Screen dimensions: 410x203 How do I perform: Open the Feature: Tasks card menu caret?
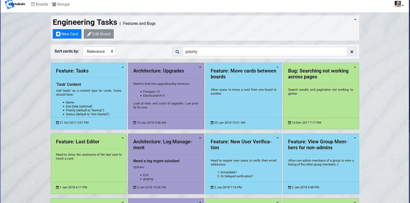click(x=123, y=67)
